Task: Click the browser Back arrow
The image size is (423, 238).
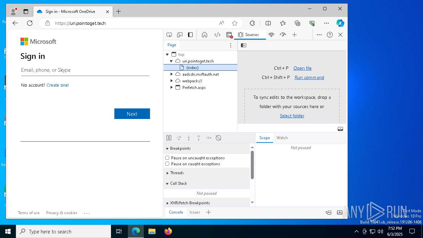Action: click(15, 23)
